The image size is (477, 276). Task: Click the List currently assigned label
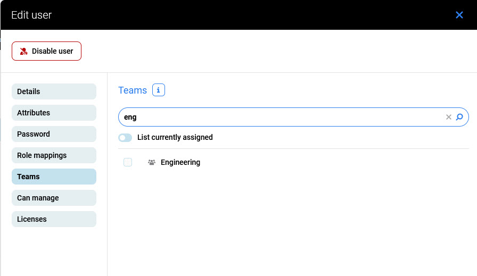175,137
